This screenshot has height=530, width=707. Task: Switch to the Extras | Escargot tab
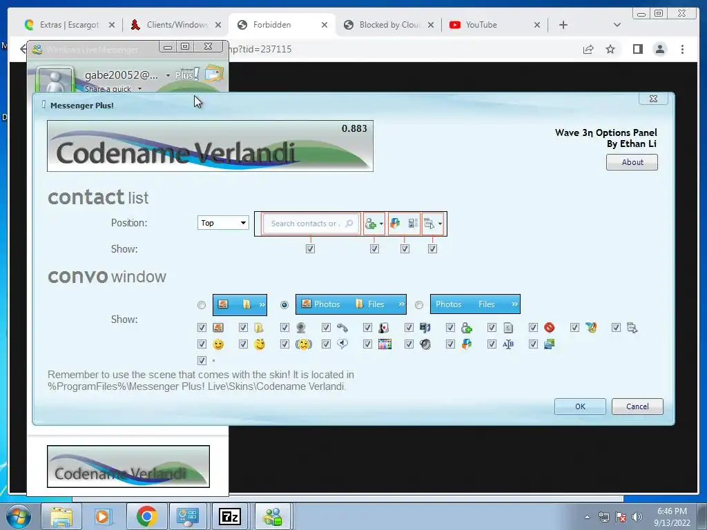click(x=69, y=25)
